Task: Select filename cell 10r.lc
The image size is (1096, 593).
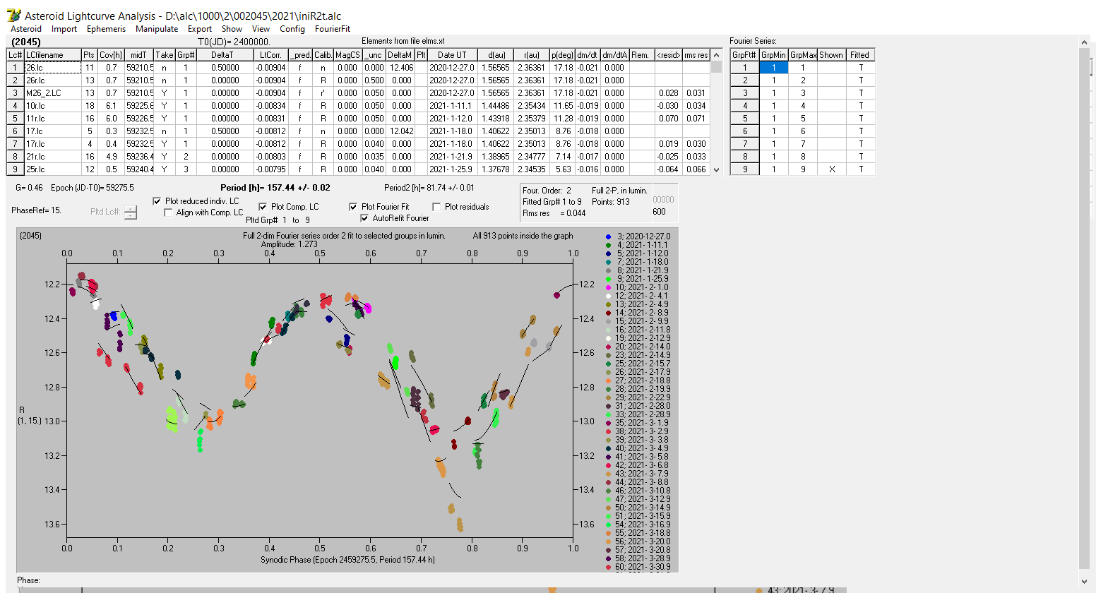Action: tap(52, 106)
